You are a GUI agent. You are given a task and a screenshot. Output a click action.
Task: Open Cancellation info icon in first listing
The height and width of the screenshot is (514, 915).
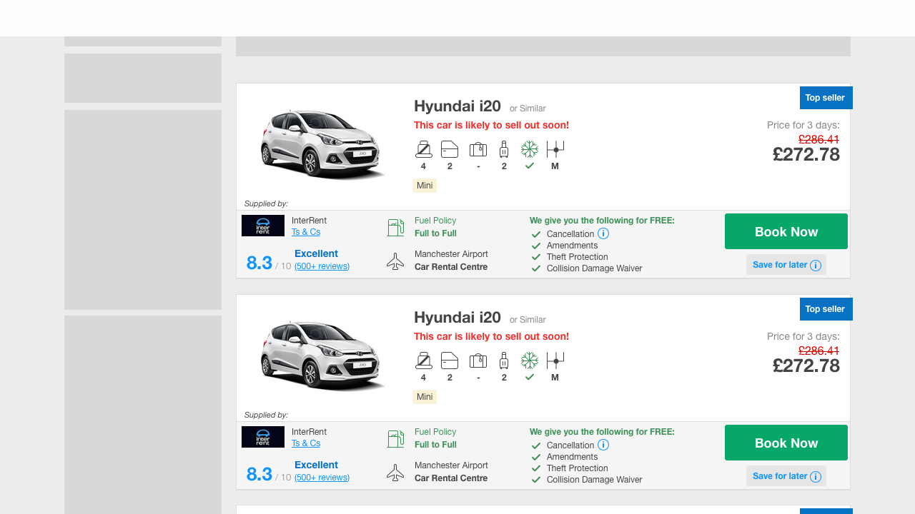click(x=603, y=233)
